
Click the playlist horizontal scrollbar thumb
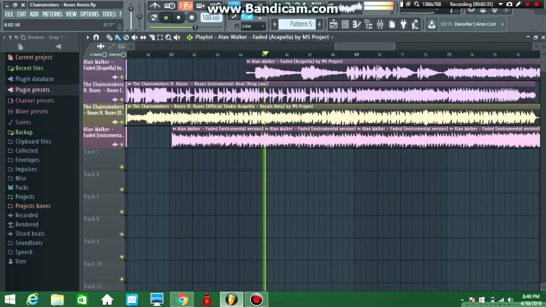(x=365, y=46)
